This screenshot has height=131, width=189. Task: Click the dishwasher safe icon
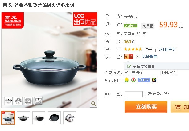(x=38, y=101)
